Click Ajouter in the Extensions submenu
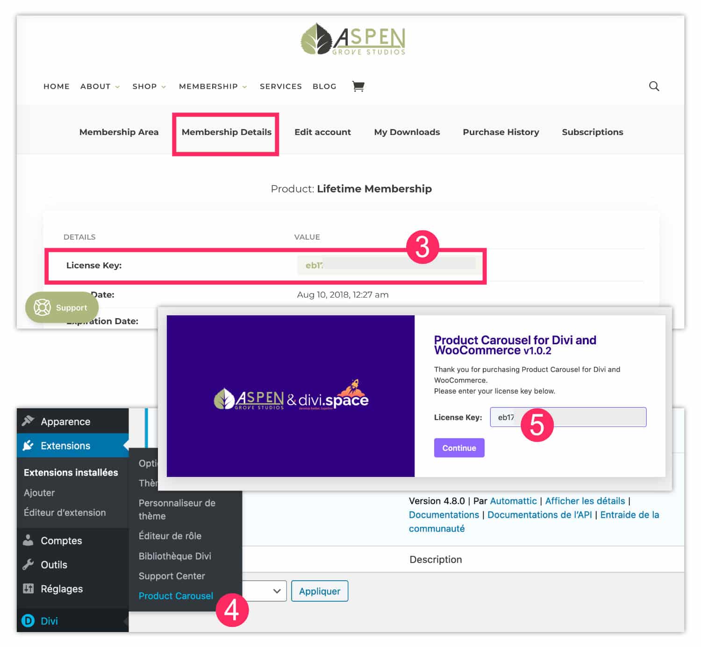Viewport: 701px width, 647px height. coord(39,492)
